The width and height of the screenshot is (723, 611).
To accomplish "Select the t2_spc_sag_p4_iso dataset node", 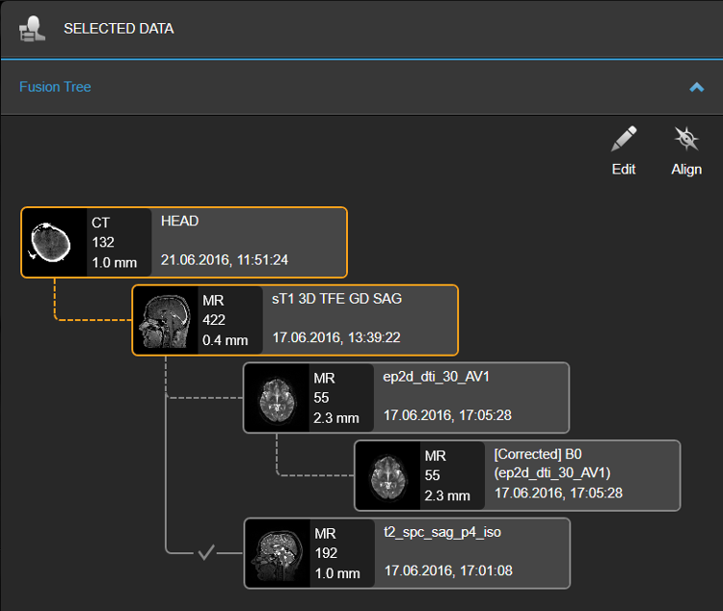I will point(407,553).
